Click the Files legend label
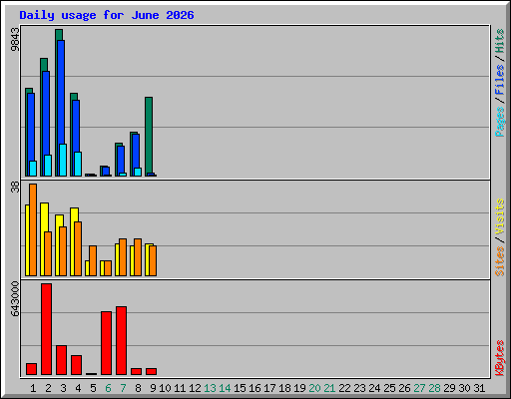 (x=500, y=79)
